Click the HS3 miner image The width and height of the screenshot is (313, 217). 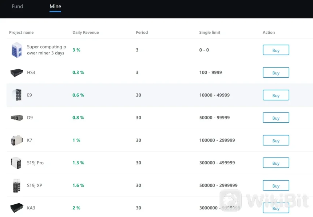[x=17, y=73]
